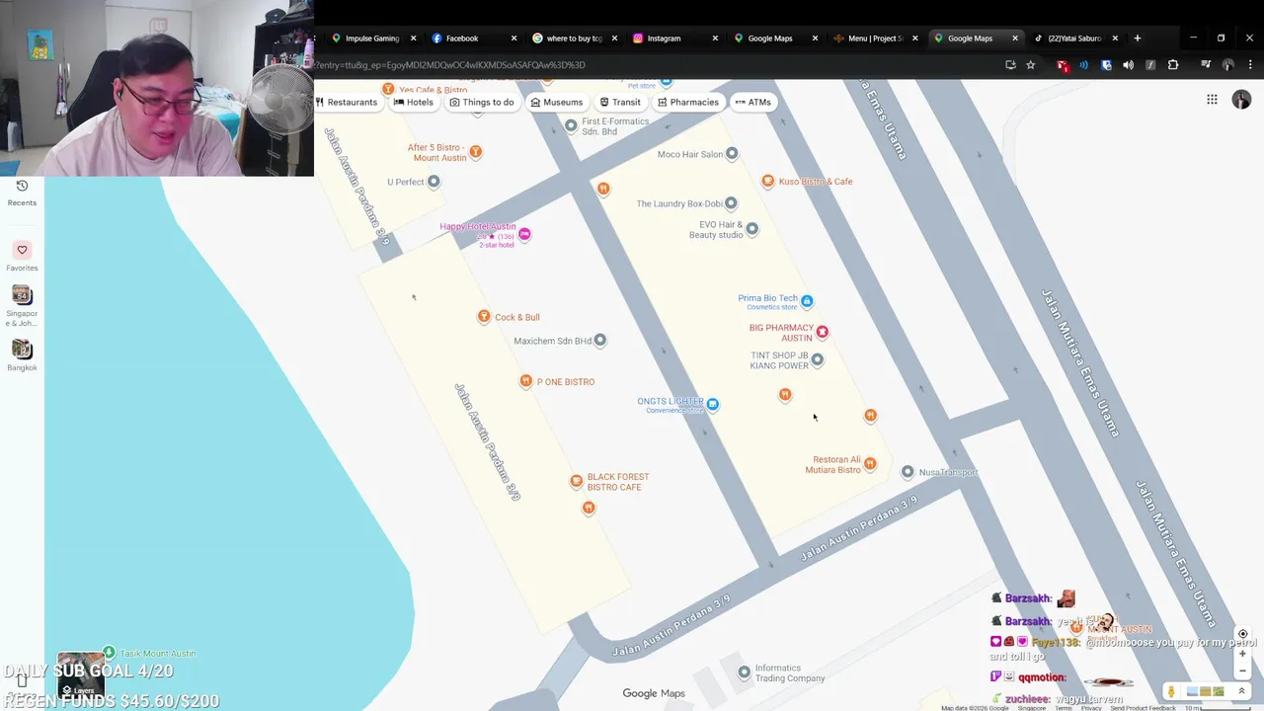This screenshot has width=1264, height=711.
Task: Open the BLACK FOREST BISTRO CAFE pin
Action: point(577,481)
